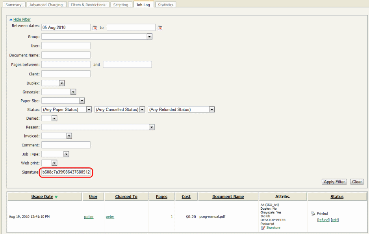Click the Aug 19, 2010 12:41:10 PM date

pos(29,217)
